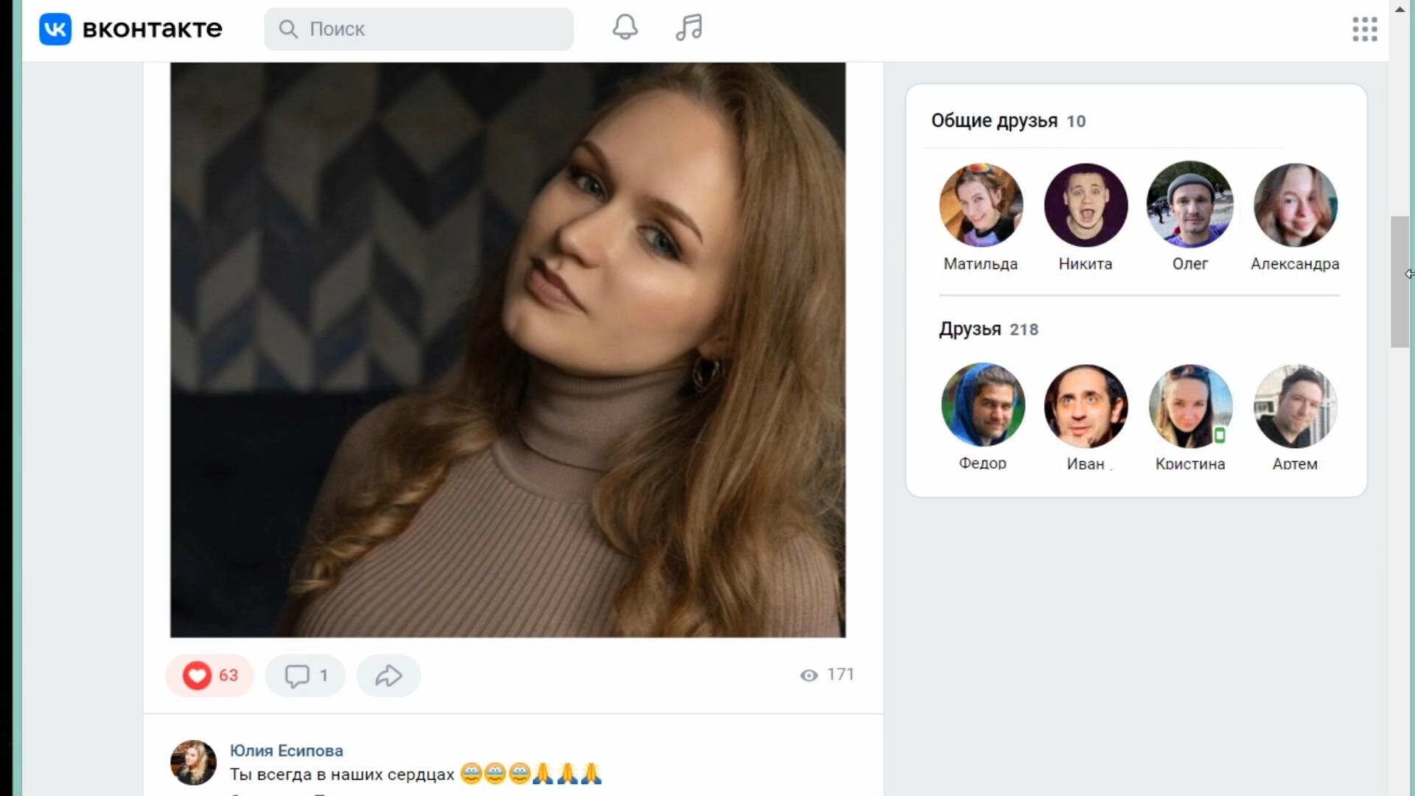Click the search magnifier icon

coord(288,29)
